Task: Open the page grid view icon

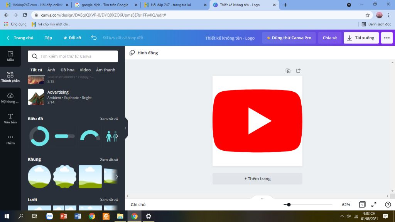Action: 362,205
